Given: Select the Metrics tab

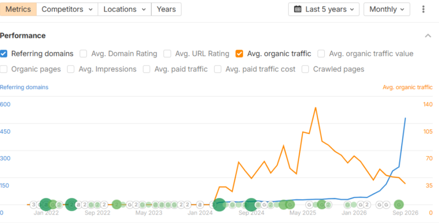Looking at the screenshot, I should pos(18,9).
